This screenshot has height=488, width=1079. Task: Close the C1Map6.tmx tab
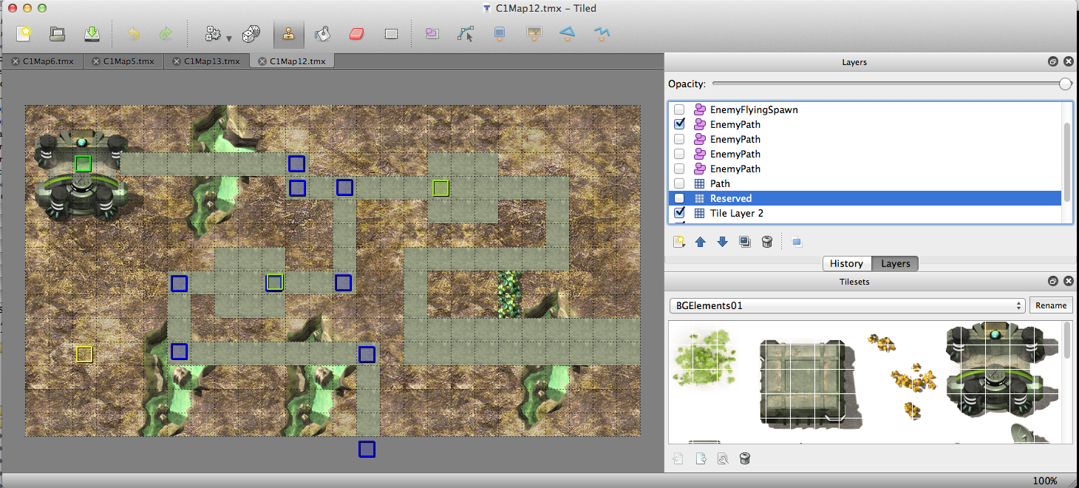[x=16, y=61]
